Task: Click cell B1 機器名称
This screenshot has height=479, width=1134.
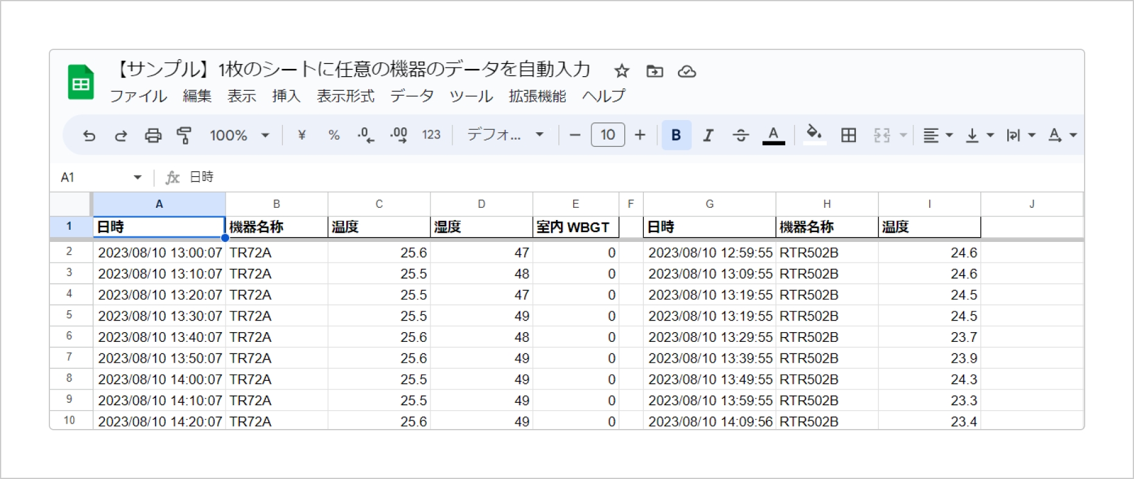Action: pos(276,227)
